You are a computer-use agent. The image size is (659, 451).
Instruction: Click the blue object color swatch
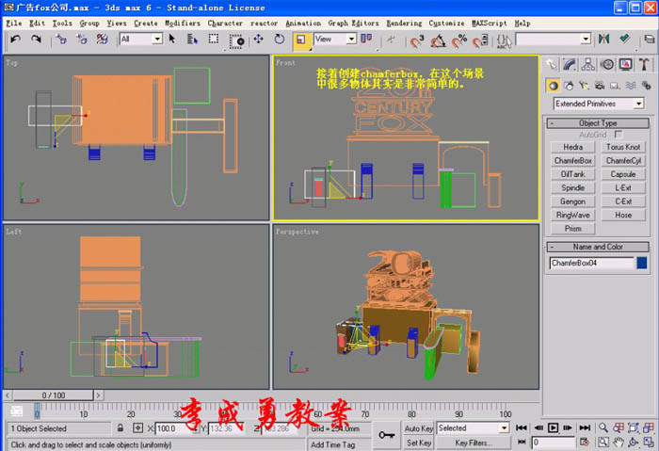tap(642, 263)
